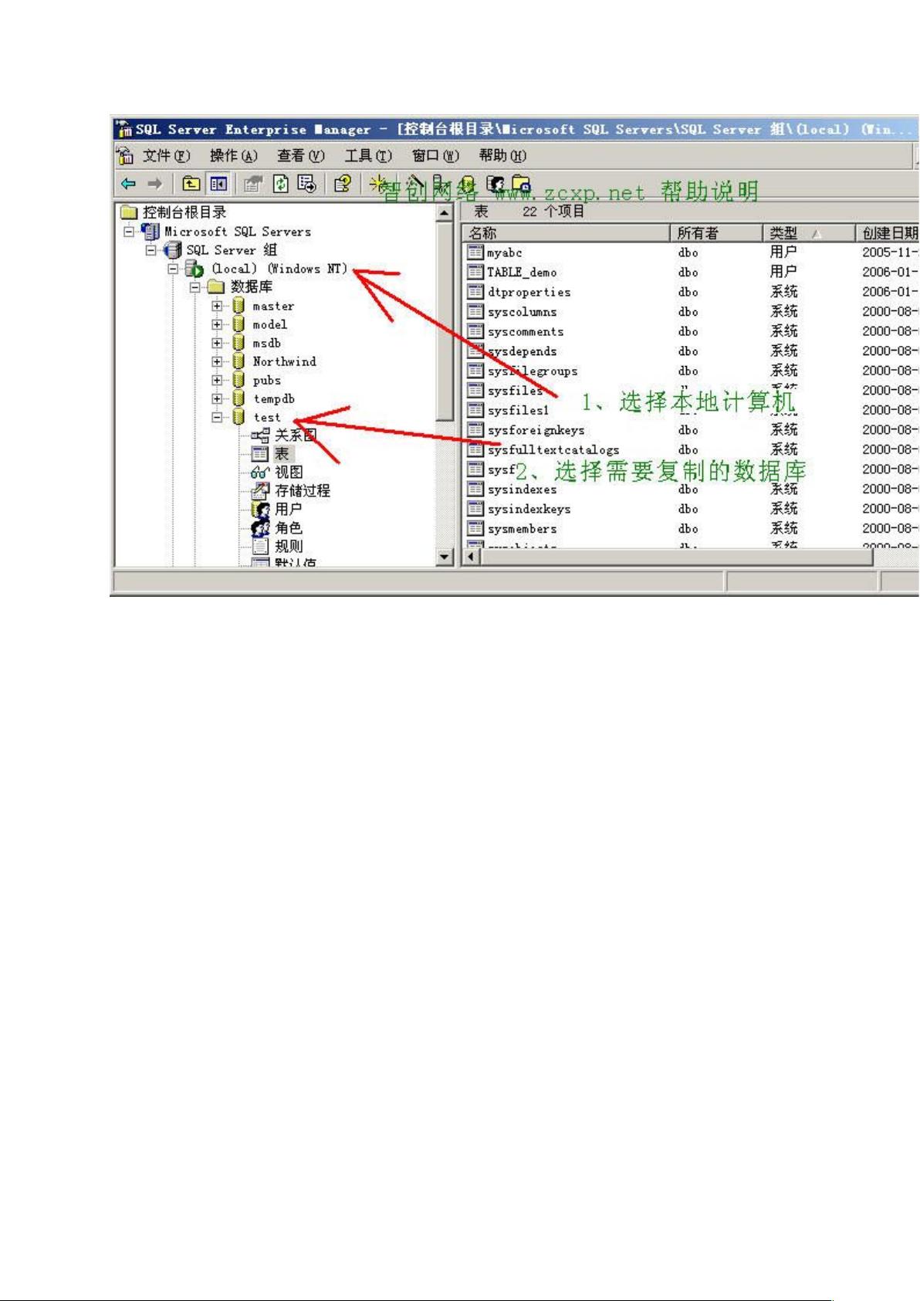Click the last folder toolbar icon

(x=522, y=184)
